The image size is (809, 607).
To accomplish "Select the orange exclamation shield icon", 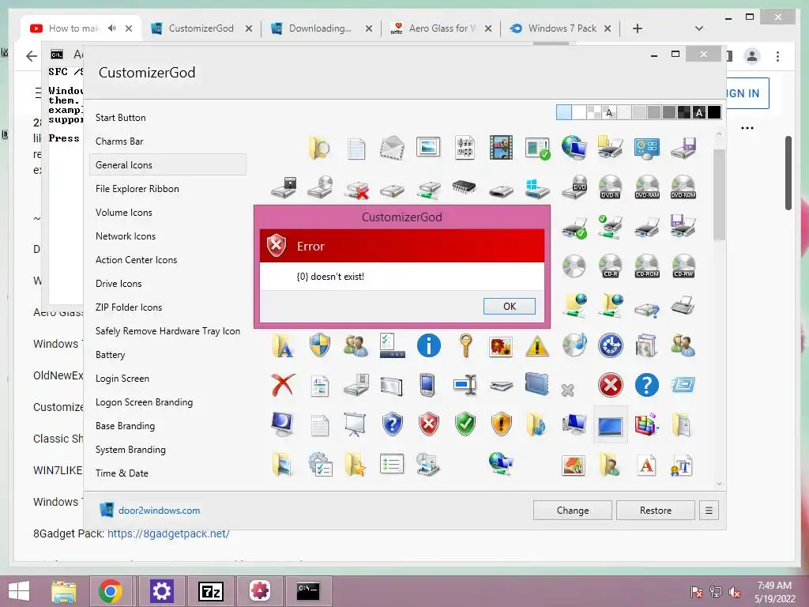I will pyautogui.click(x=501, y=424).
